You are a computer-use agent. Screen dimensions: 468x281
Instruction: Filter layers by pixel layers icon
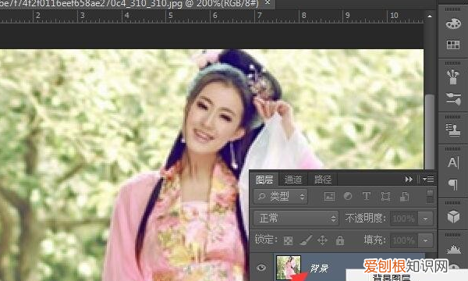[x=329, y=196]
